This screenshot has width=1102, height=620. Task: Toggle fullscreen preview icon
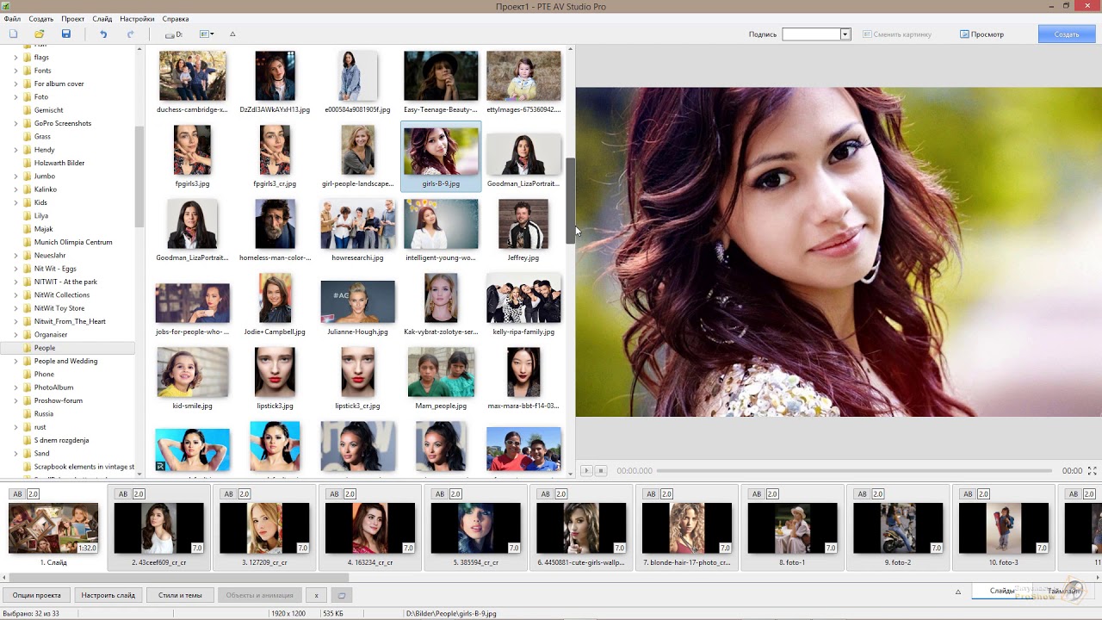[1093, 471]
